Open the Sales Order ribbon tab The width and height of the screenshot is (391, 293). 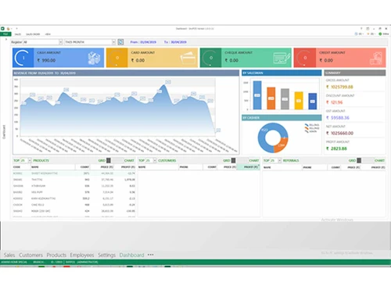click(x=33, y=34)
